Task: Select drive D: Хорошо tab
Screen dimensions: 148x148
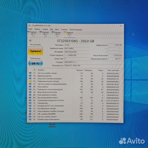Action: 44,34
